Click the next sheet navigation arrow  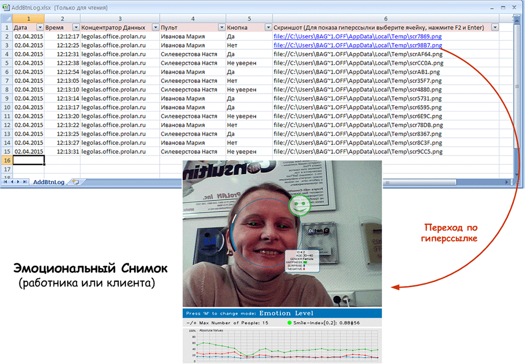click(19, 182)
